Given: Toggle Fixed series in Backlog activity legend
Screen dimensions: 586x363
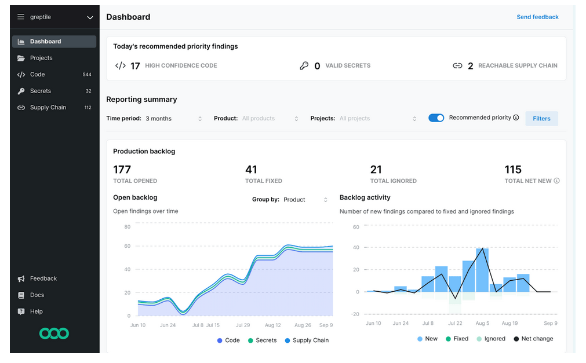Looking at the screenshot, I should click(457, 339).
